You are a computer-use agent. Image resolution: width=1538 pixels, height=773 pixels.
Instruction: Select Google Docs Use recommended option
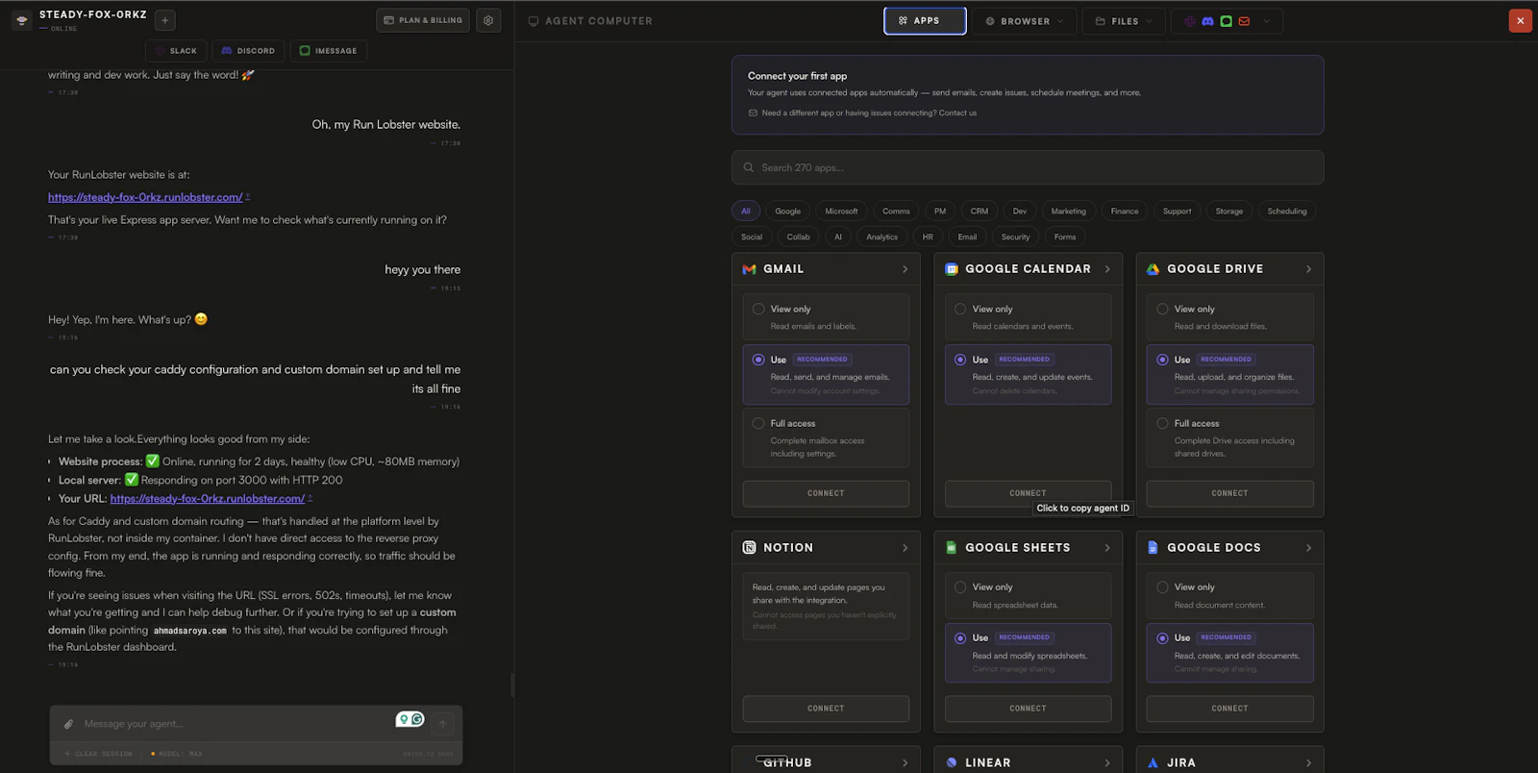(x=1229, y=653)
